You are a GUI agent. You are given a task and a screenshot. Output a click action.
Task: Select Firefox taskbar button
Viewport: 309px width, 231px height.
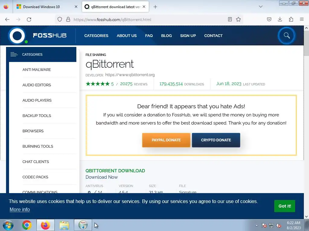coord(46,225)
